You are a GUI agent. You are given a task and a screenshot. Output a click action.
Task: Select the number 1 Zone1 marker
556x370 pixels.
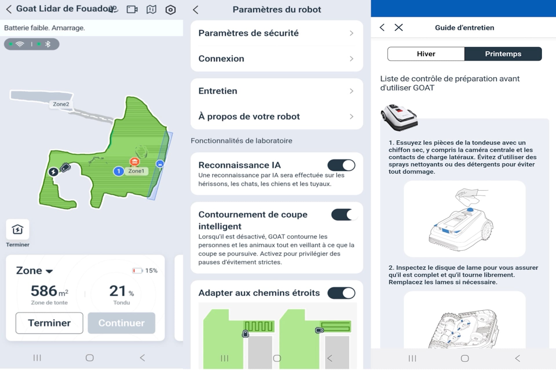pyautogui.click(x=118, y=171)
